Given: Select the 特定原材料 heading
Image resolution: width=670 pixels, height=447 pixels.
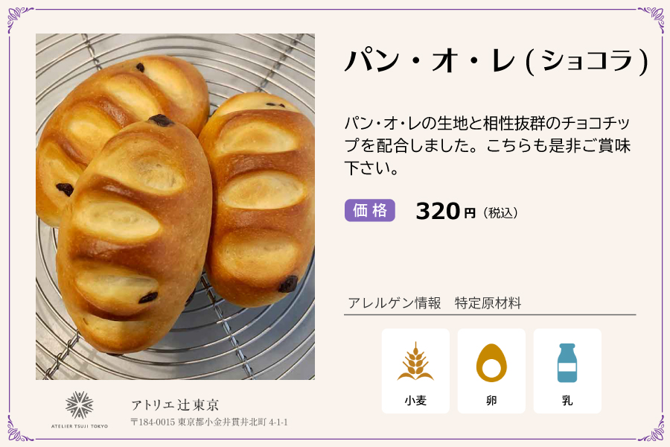Looking at the screenshot, I should tap(488, 303).
